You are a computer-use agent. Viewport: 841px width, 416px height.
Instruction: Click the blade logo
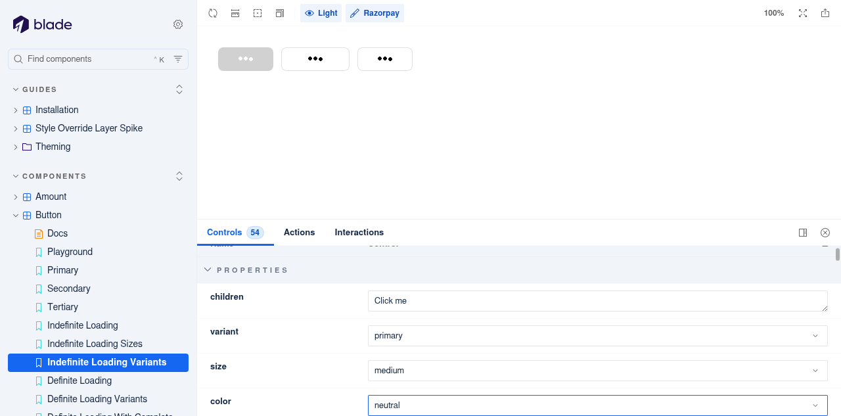click(x=42, y=24)
